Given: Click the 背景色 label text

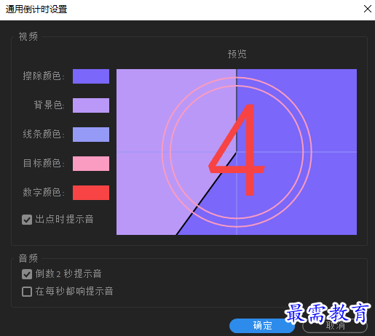Looking at the screenshot, I should click(x=49, y=105).
